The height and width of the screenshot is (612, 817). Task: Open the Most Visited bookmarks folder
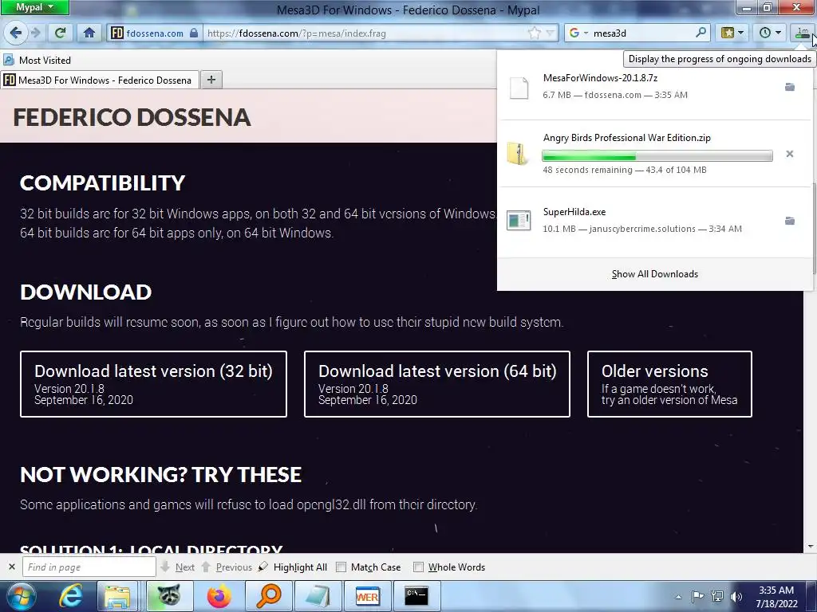coord(37,61)
